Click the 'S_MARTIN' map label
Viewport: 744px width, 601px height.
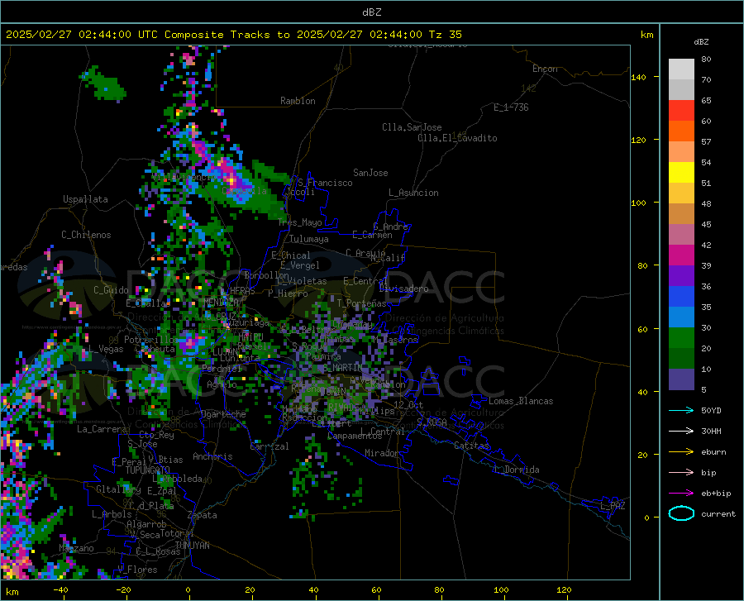click(x=342, y=368)
